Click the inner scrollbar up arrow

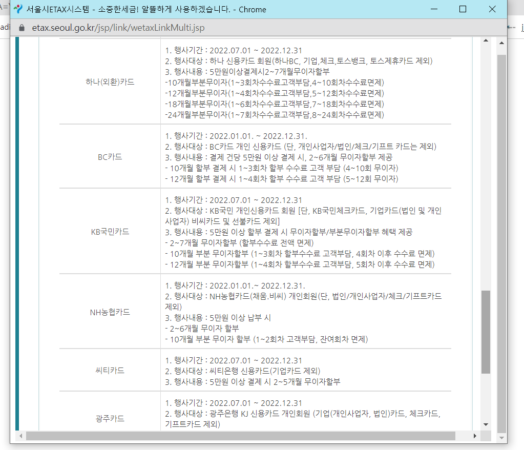[x=486, y=40]
